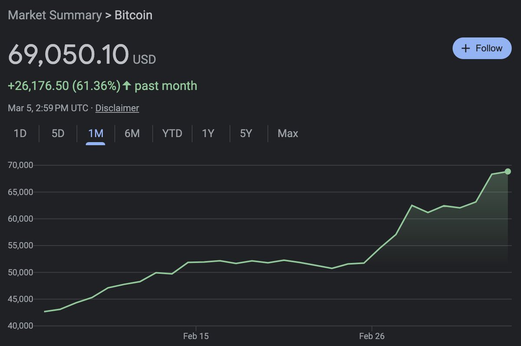Select the Max time range tab
Screen dimensions: 521x346
(288, 133)
